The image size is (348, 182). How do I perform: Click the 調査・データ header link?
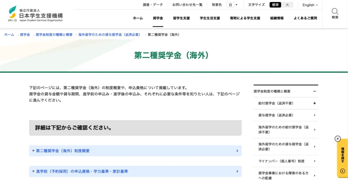point(153,5)
